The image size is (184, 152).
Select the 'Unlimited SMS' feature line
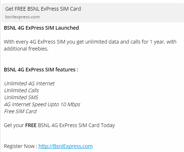[x=21, y=97]
